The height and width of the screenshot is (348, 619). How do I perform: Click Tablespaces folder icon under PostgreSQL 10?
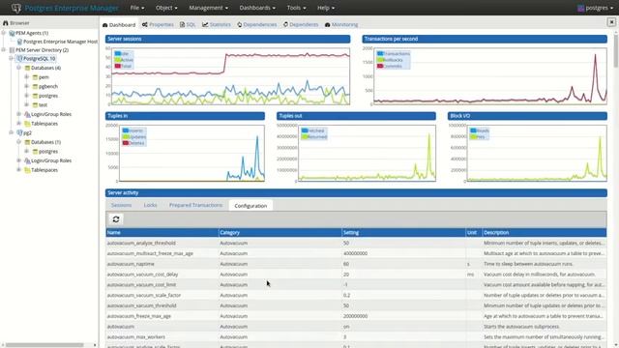click(27, 124)
